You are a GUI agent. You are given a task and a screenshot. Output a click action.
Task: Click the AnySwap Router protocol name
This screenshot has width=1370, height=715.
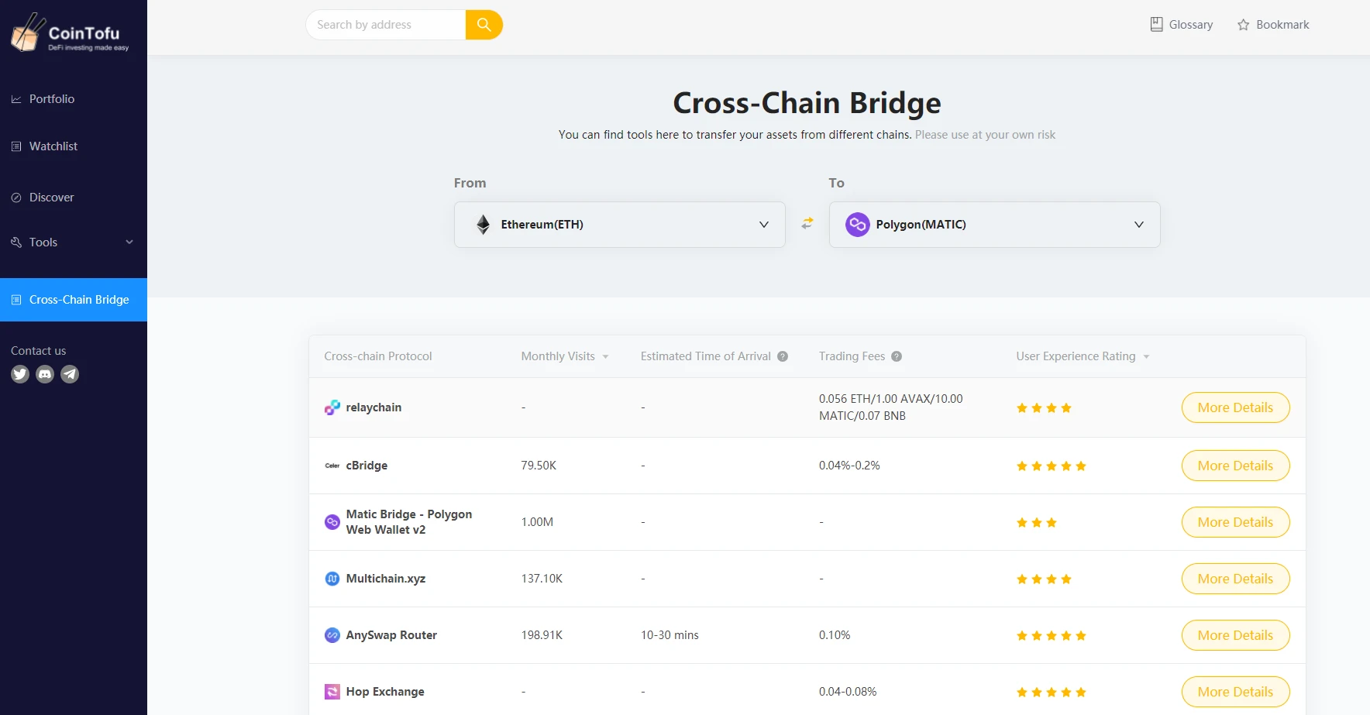pos(391,635)
